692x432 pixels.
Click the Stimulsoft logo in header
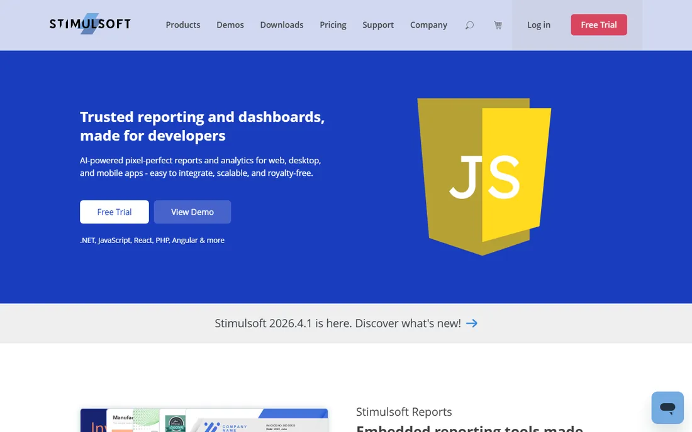coord(90,24)
